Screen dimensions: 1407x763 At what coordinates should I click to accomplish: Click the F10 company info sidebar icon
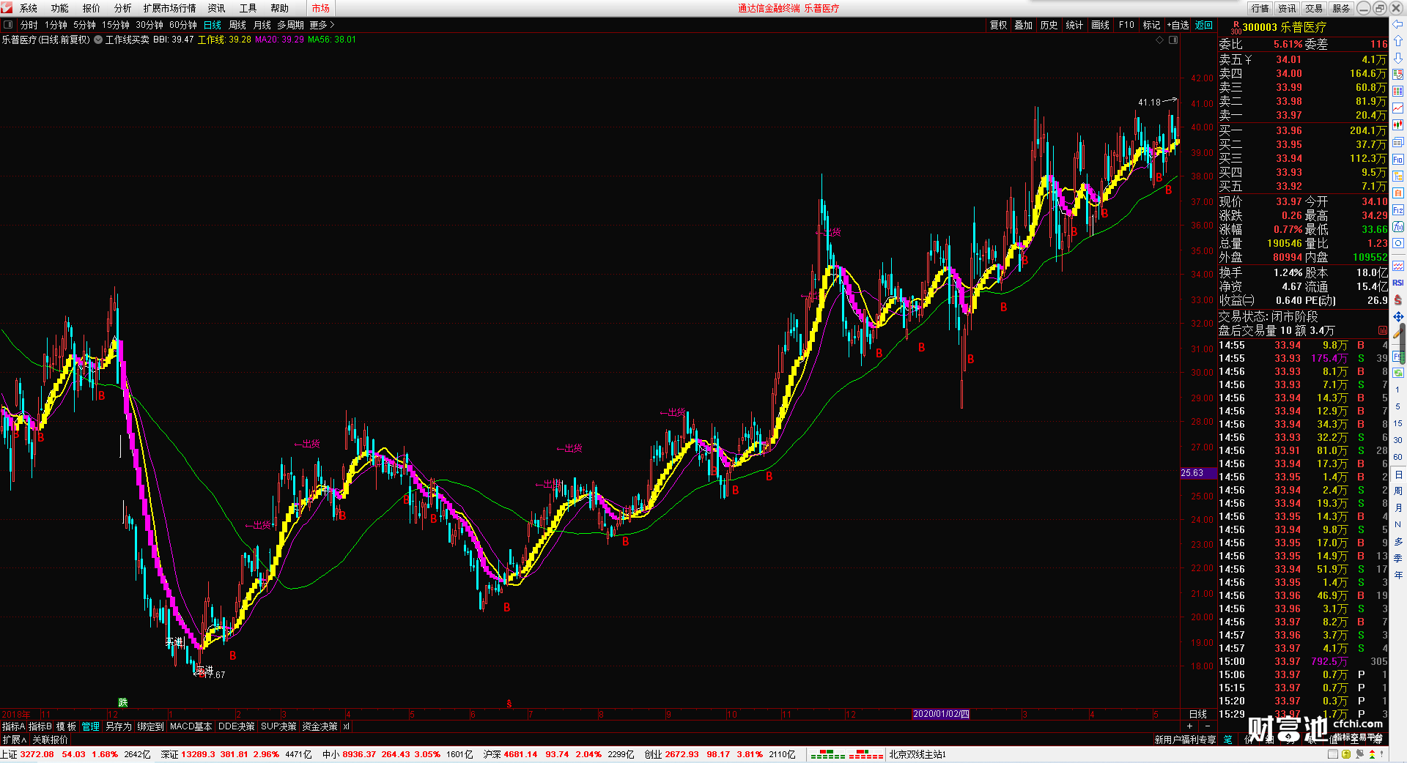[1398, 160]
